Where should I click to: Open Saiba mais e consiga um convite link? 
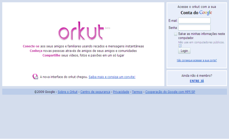click(112, 77)
